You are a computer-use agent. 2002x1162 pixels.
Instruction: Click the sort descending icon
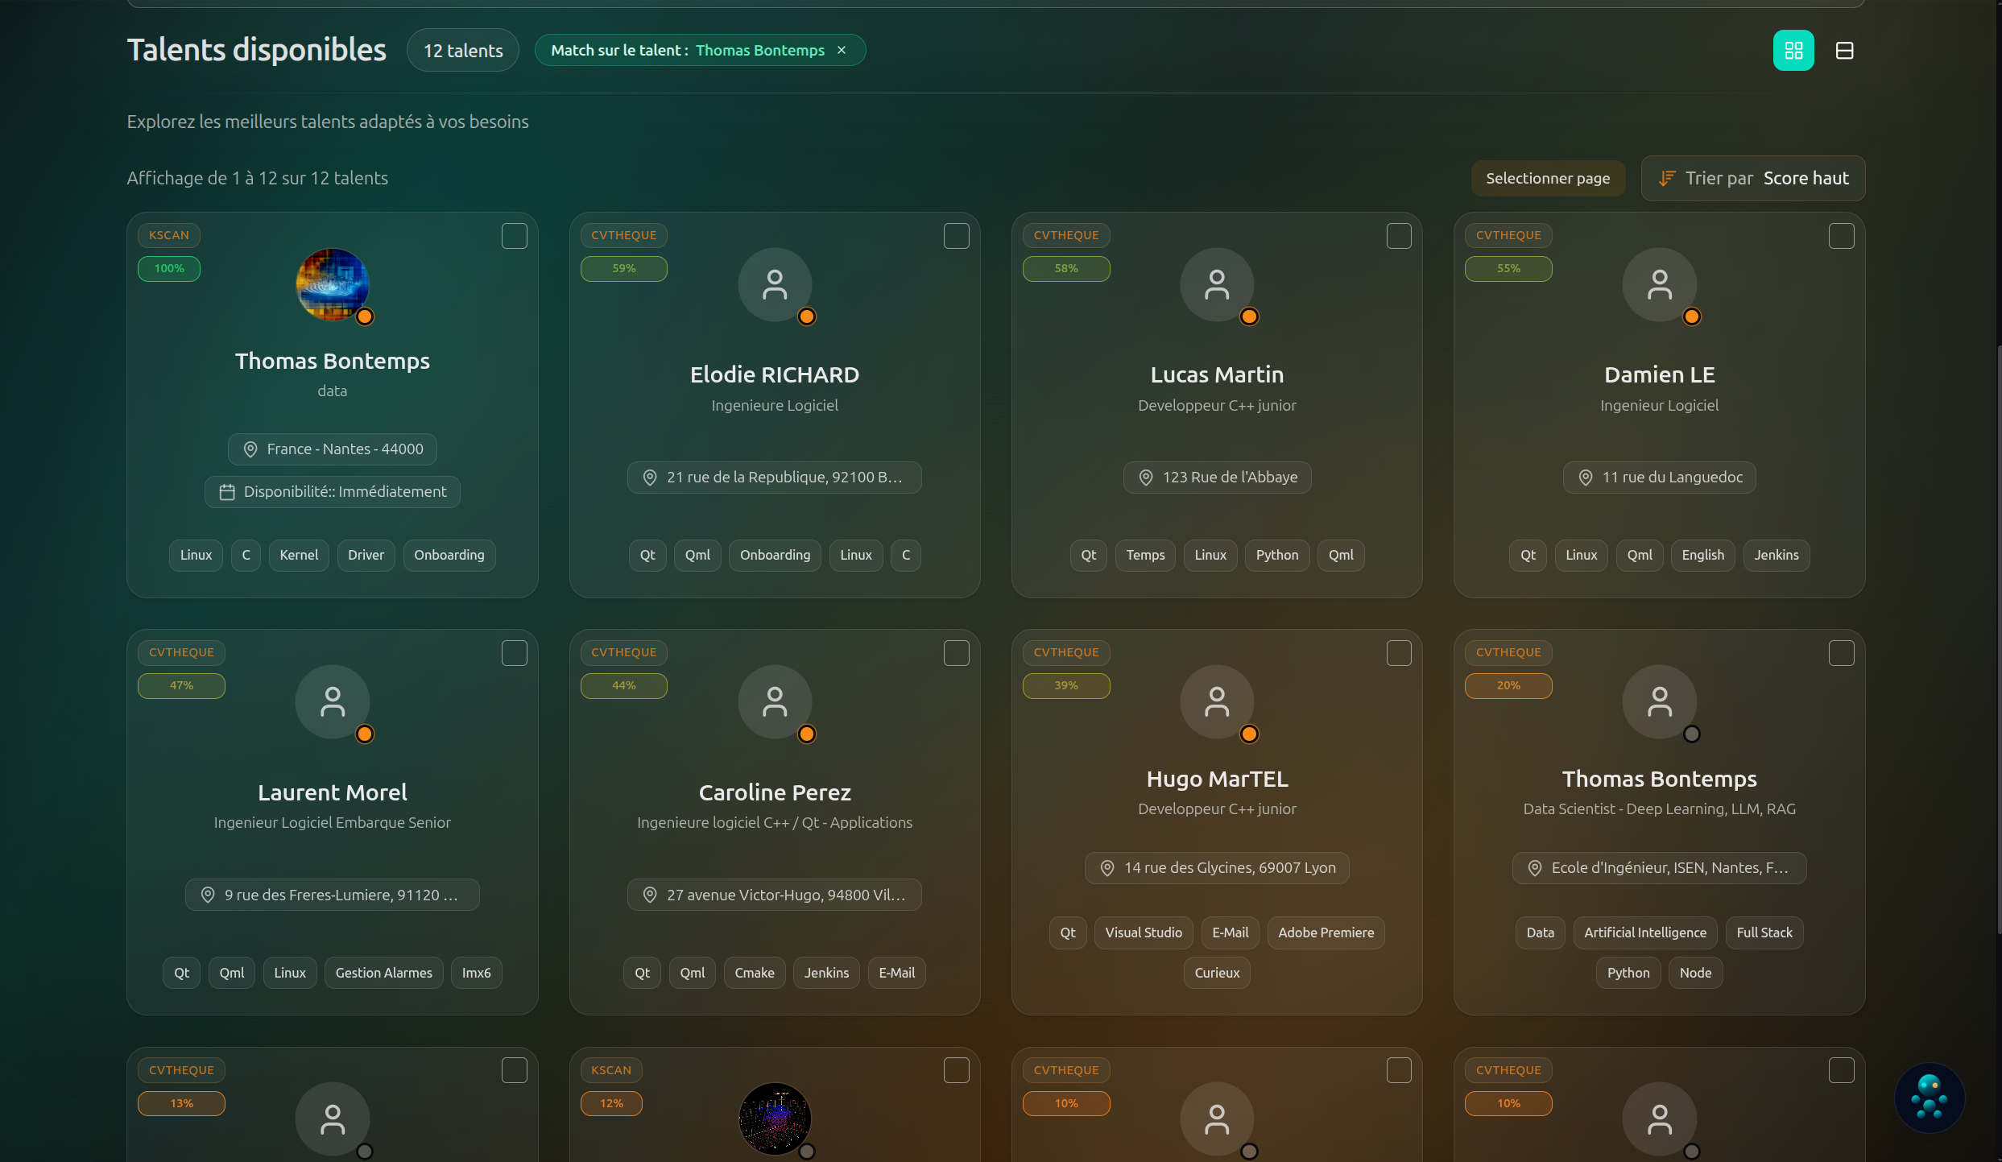(x=1666, y=179)
